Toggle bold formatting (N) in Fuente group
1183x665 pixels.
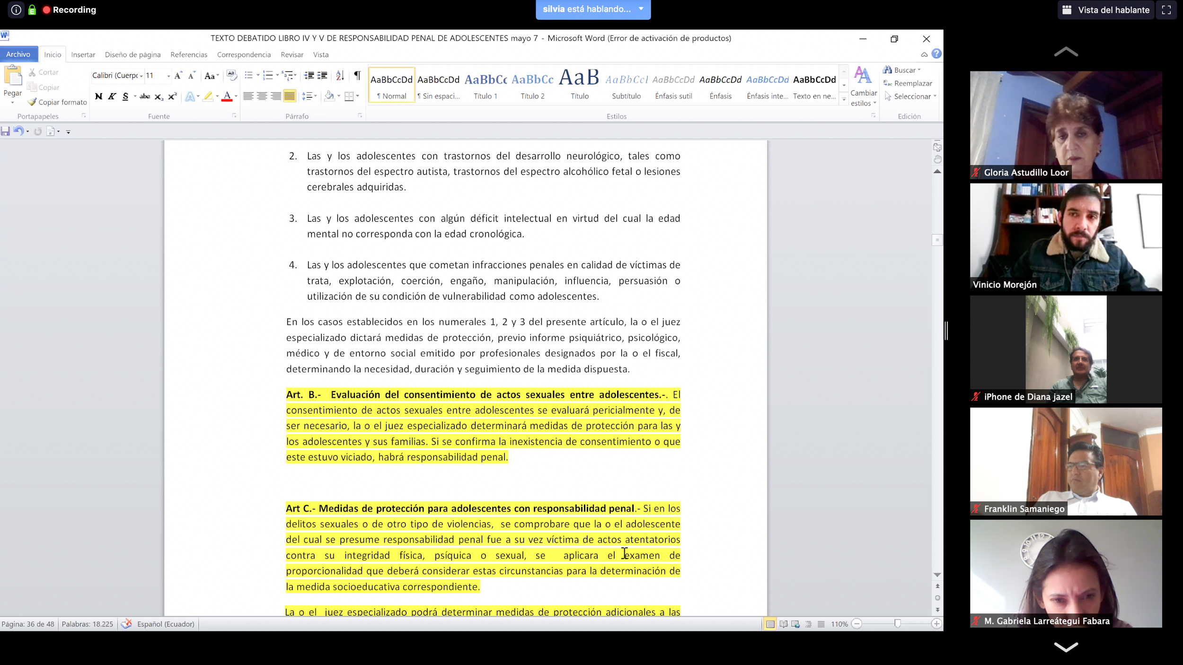point(98,96)
